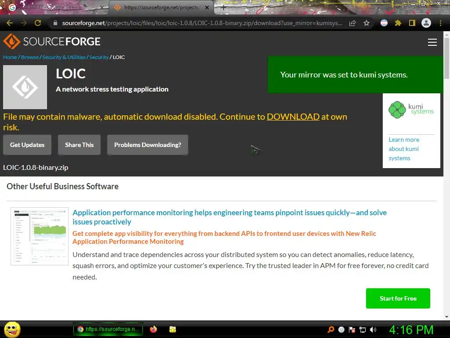Click the LOIC-1.0.8-binary.zip file name
This screenshot has width=450, height=338.
[36, 168]
